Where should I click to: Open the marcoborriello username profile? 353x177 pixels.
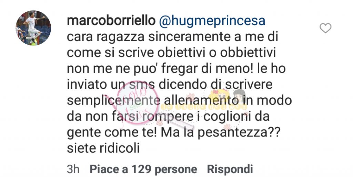pos(111,21)
